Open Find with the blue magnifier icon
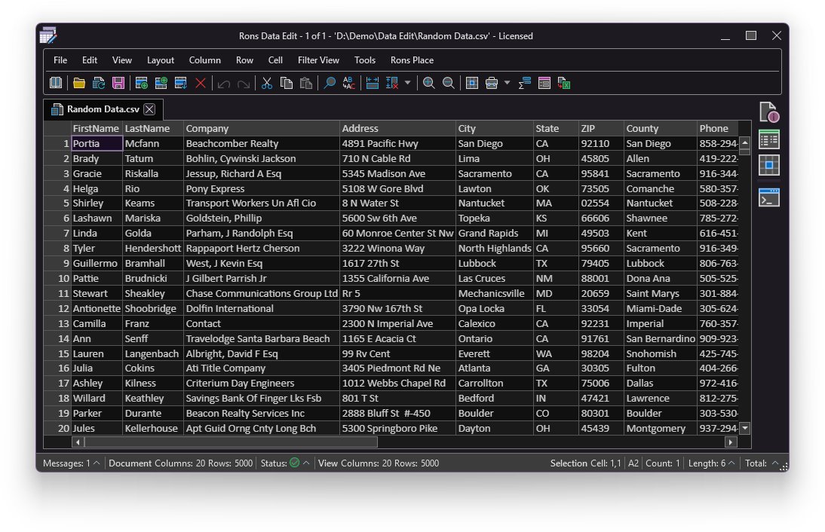 click(x=330, y=83)
